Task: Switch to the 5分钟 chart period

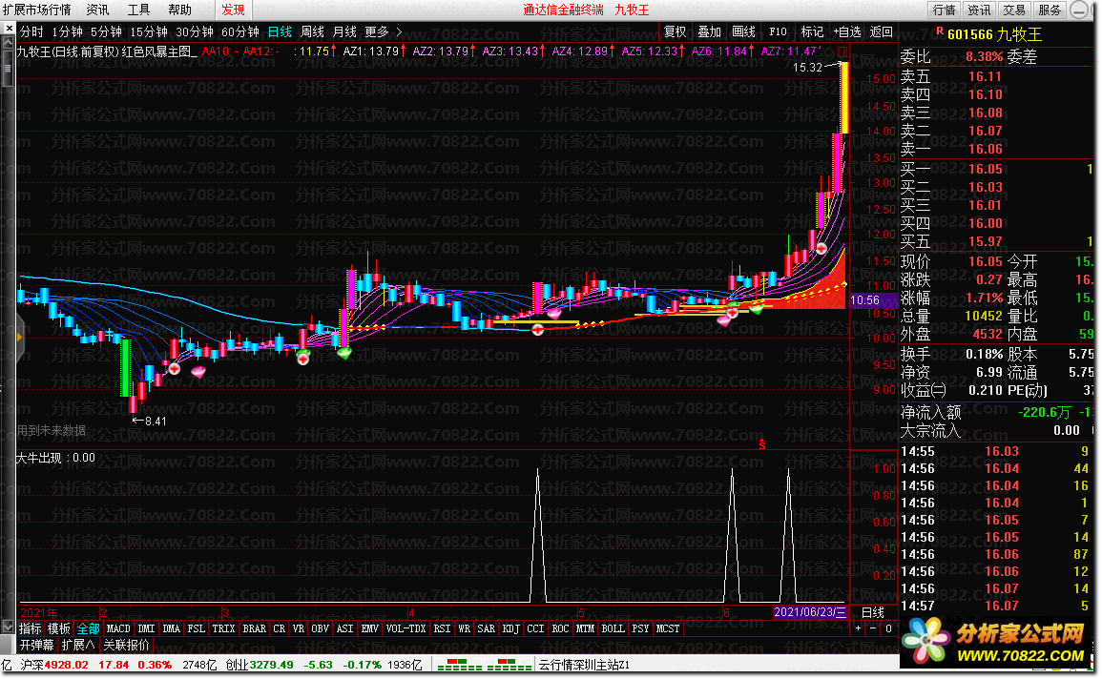Action: (105, 32)
